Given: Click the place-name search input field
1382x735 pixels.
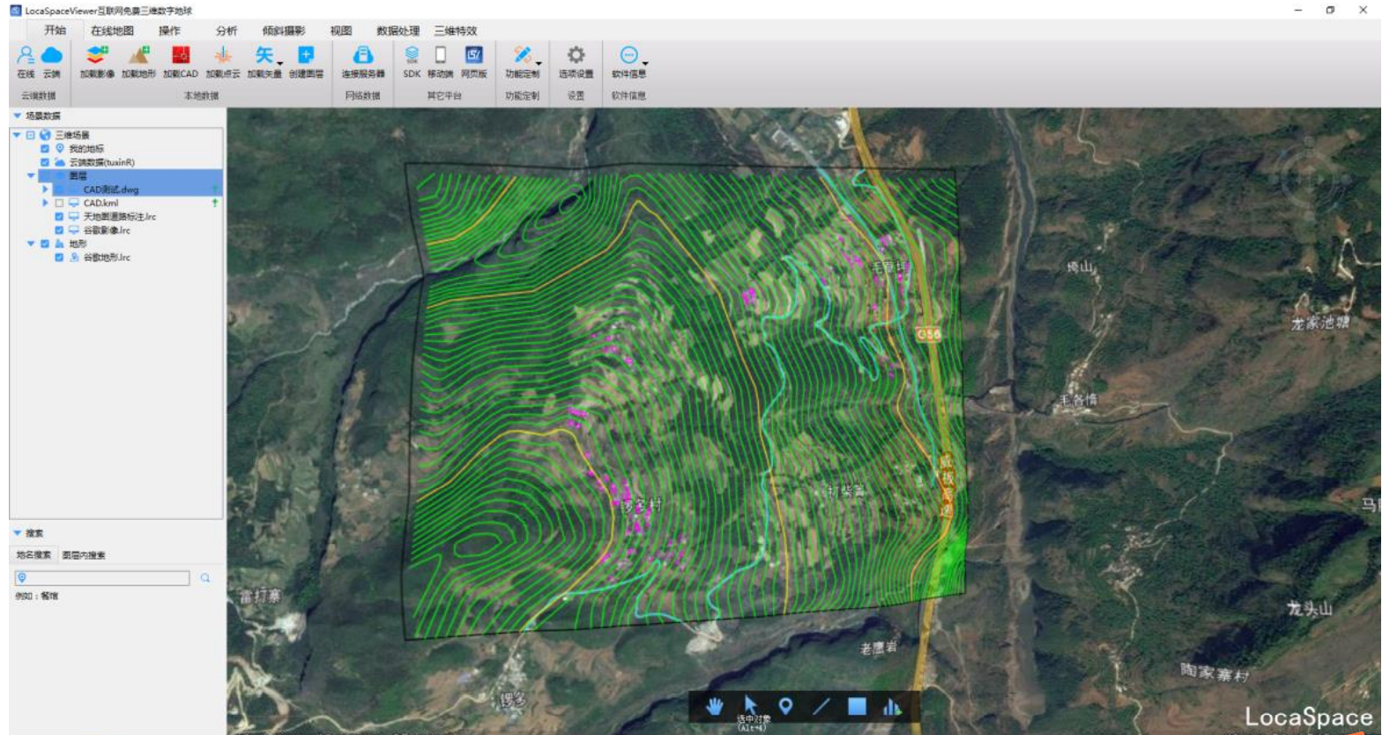Looking at the screenshot, I should tap(102, 578).
